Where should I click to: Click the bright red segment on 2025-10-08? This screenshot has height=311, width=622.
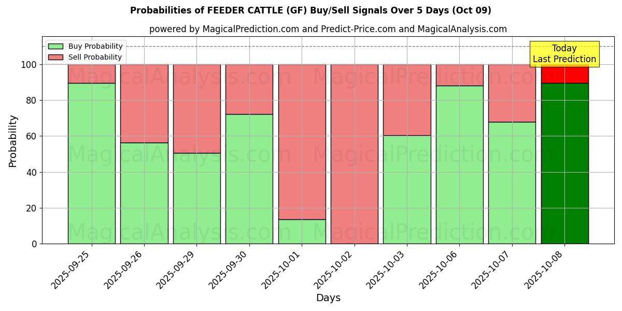coord(564,74)
